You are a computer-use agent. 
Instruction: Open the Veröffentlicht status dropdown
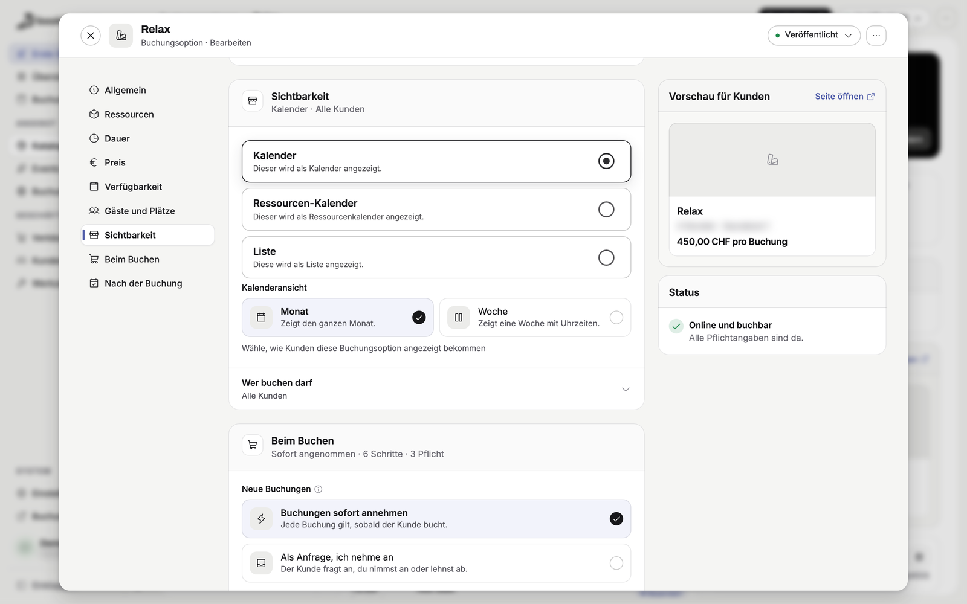pos(814,36)
